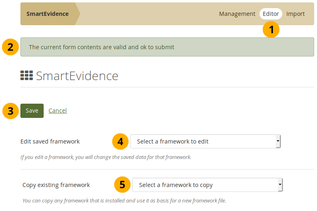Image resolution: width=317 pixels, height=211 pixels.
Task: Go to the Import tab
Action: click(x=295, y=14)
